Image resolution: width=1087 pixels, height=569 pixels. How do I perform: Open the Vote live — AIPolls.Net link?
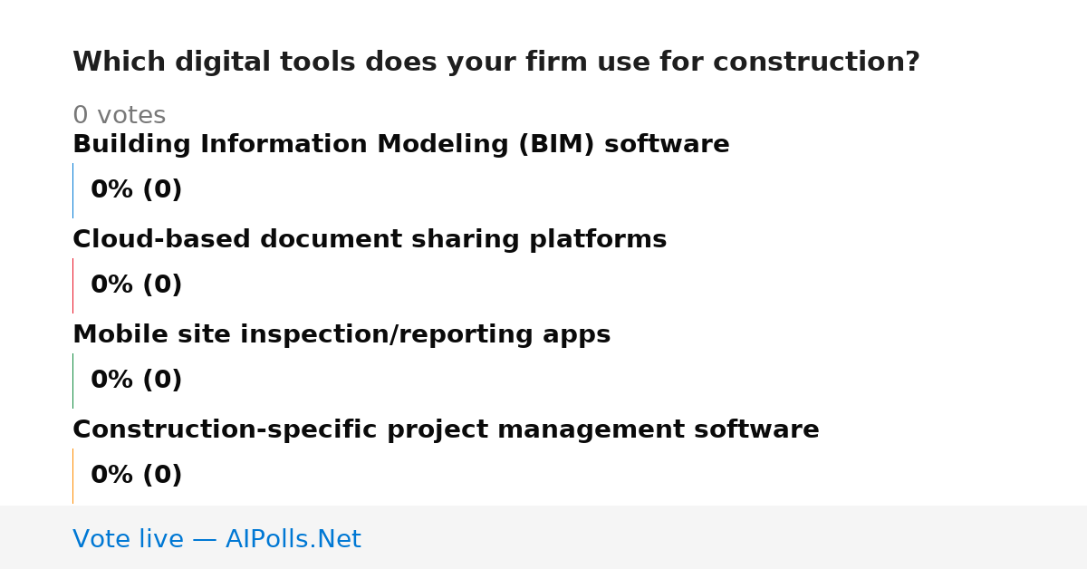pos(216,540)
